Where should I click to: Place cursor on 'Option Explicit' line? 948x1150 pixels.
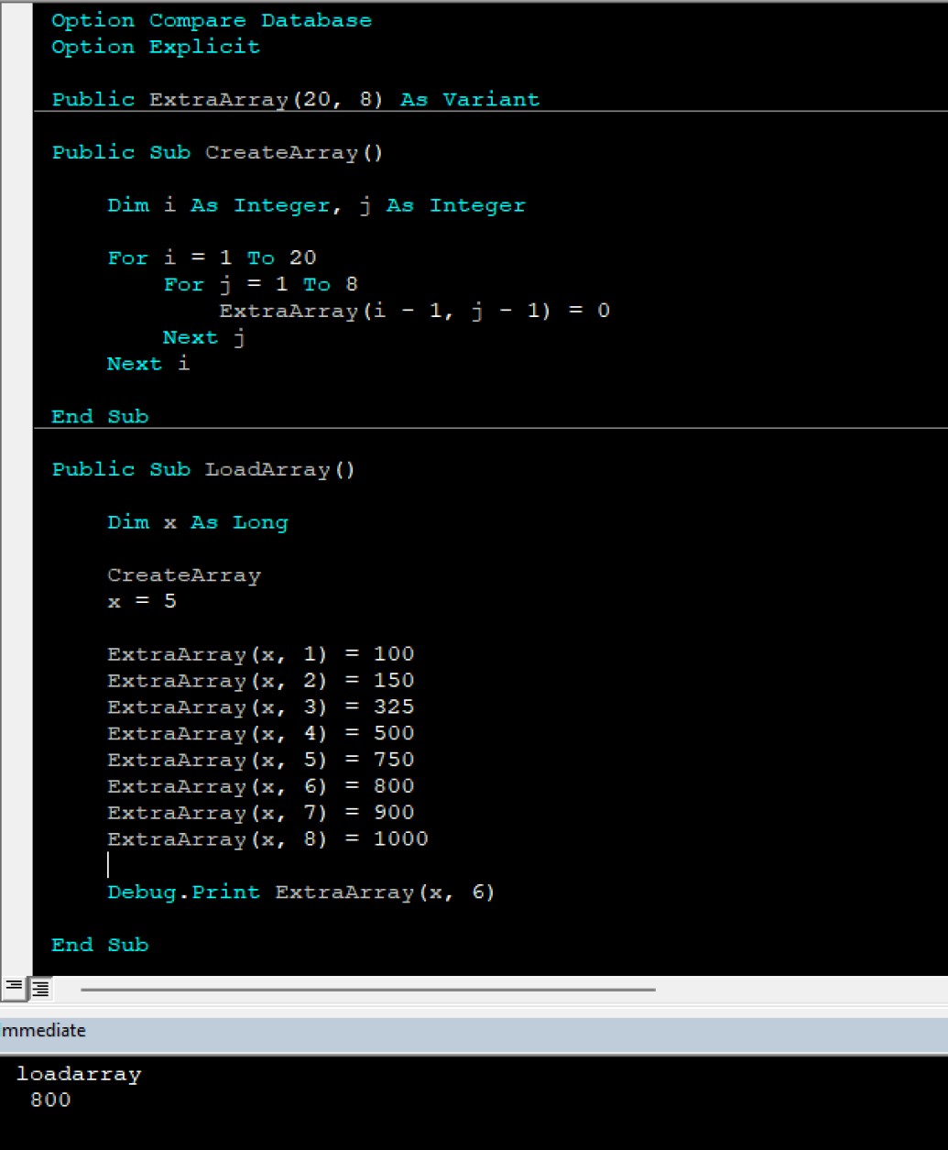coord(156,48)
